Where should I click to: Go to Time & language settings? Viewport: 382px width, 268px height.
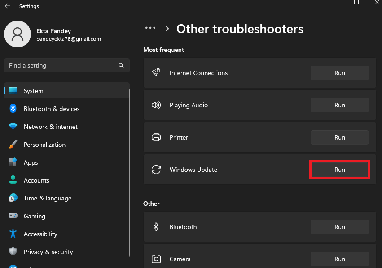click(47, 198)
